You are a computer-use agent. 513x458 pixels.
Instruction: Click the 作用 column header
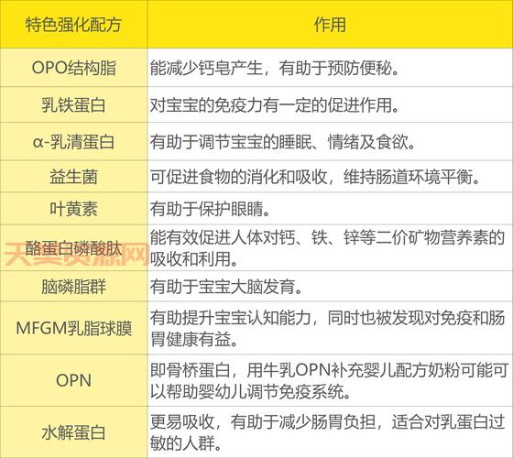click(x=330, y=24)
